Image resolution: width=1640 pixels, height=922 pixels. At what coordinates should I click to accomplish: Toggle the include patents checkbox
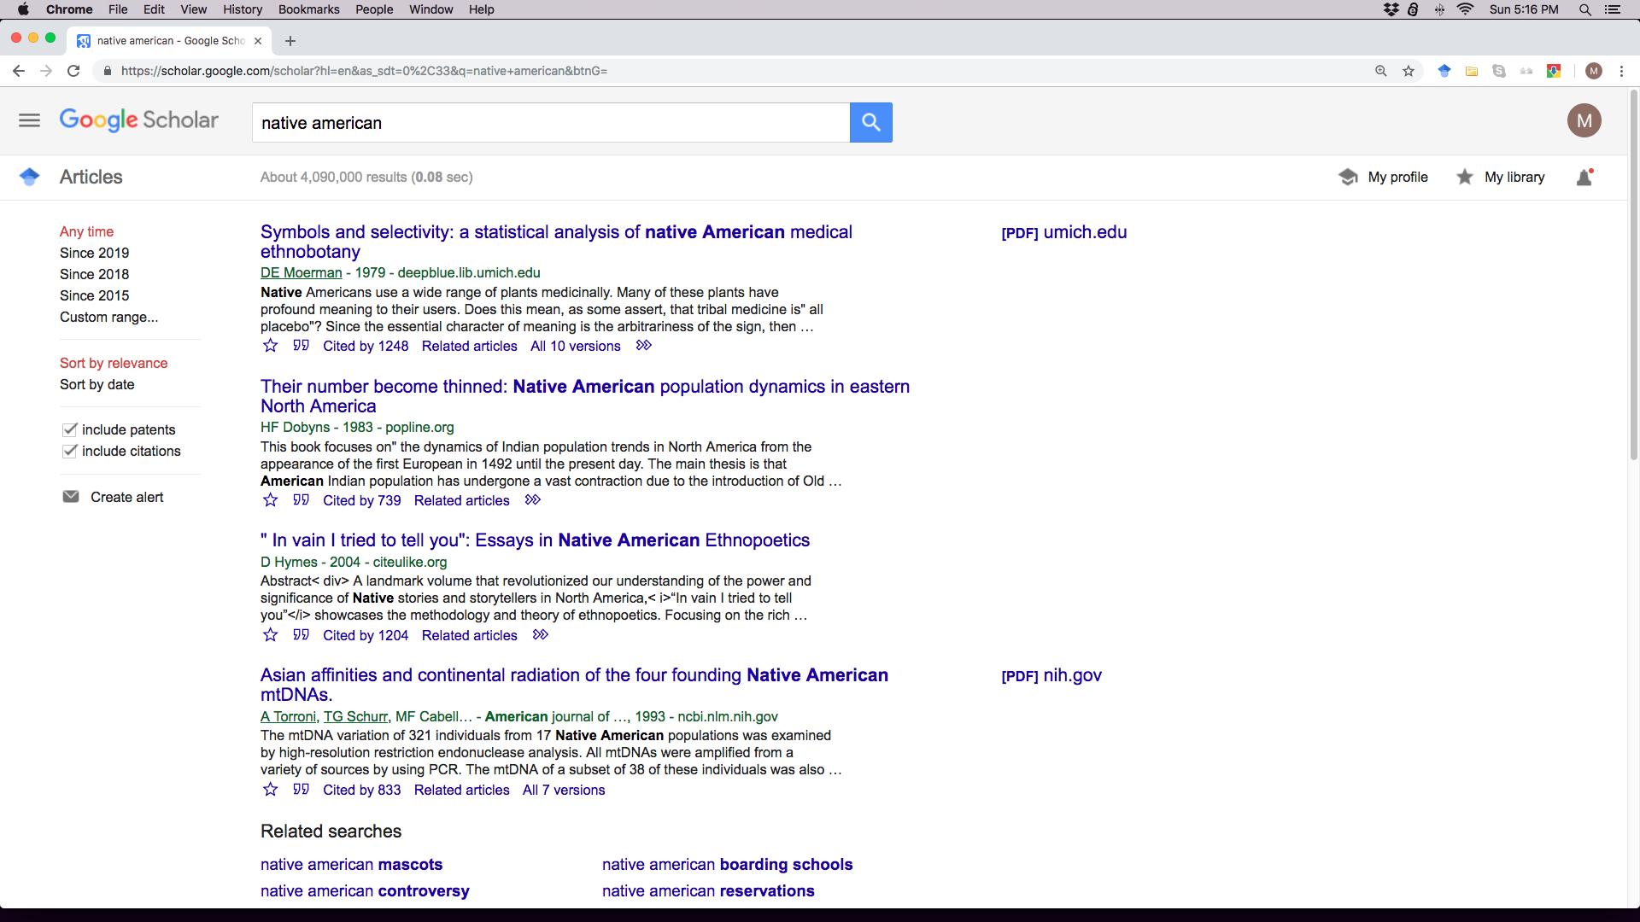(x=70, y=429)
